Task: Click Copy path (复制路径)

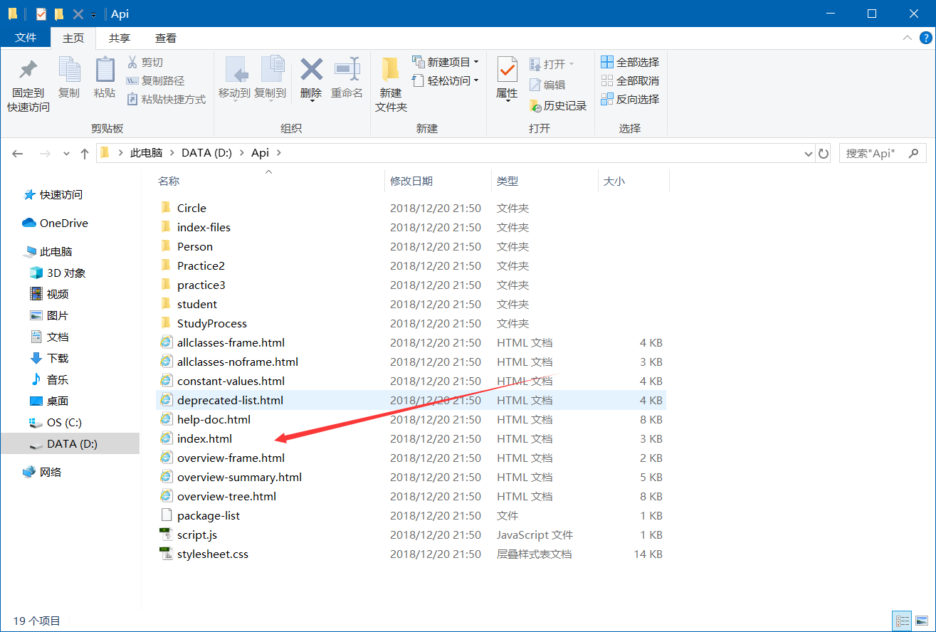Action: click(155, 81)
